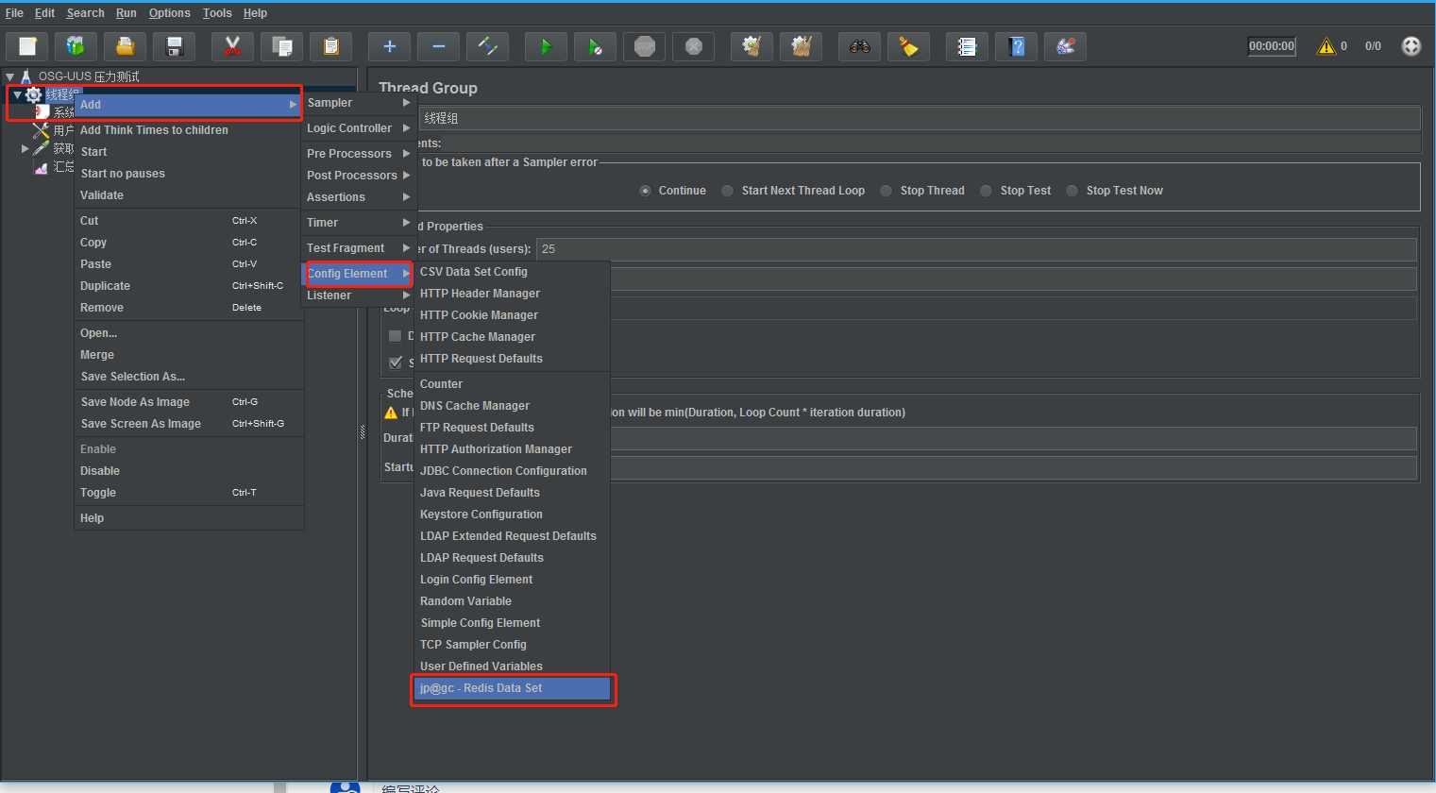The image size is (1436, 793).
Task: Click the plugins manager toolbar icon
Action: (x=1065, y=46)
